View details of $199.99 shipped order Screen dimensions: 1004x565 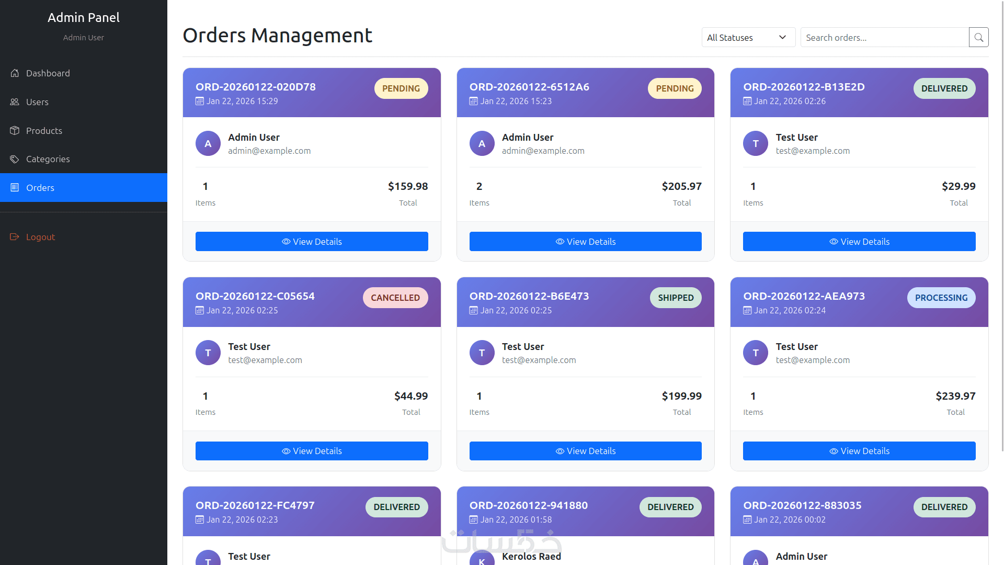pos(585,451)
